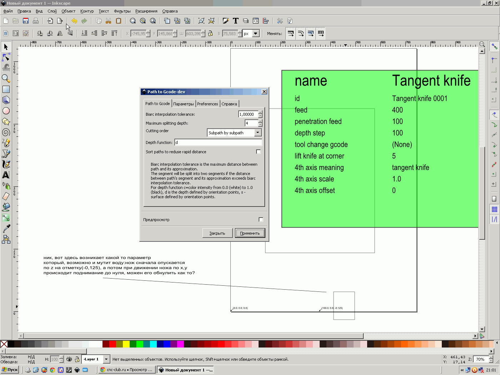
Task: Open the Расширения menu
Action: pyautogui.click(x=146, y=11)
